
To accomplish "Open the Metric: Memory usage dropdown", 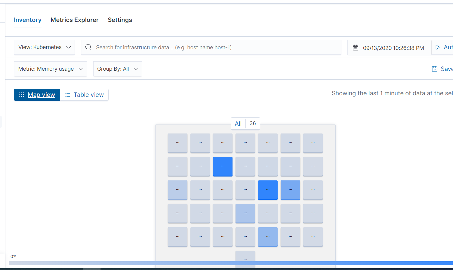I will point(50,69).
